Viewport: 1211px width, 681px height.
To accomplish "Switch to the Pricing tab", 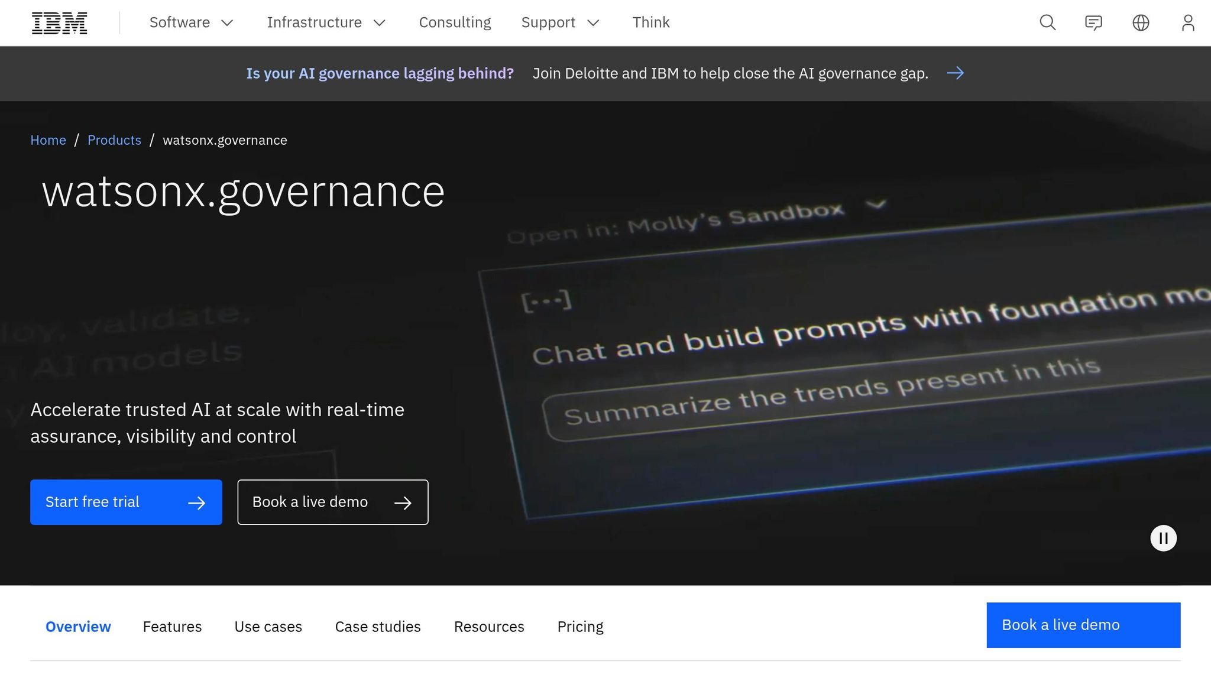I will [580, 627].
